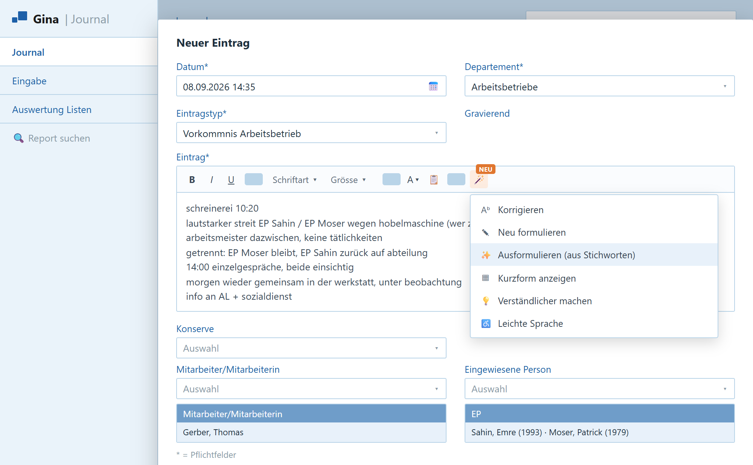Select Gerber, Thomas in the Mitarbeiter list
Viewport: 753px width, 465px height.
[x=311, y=432]
